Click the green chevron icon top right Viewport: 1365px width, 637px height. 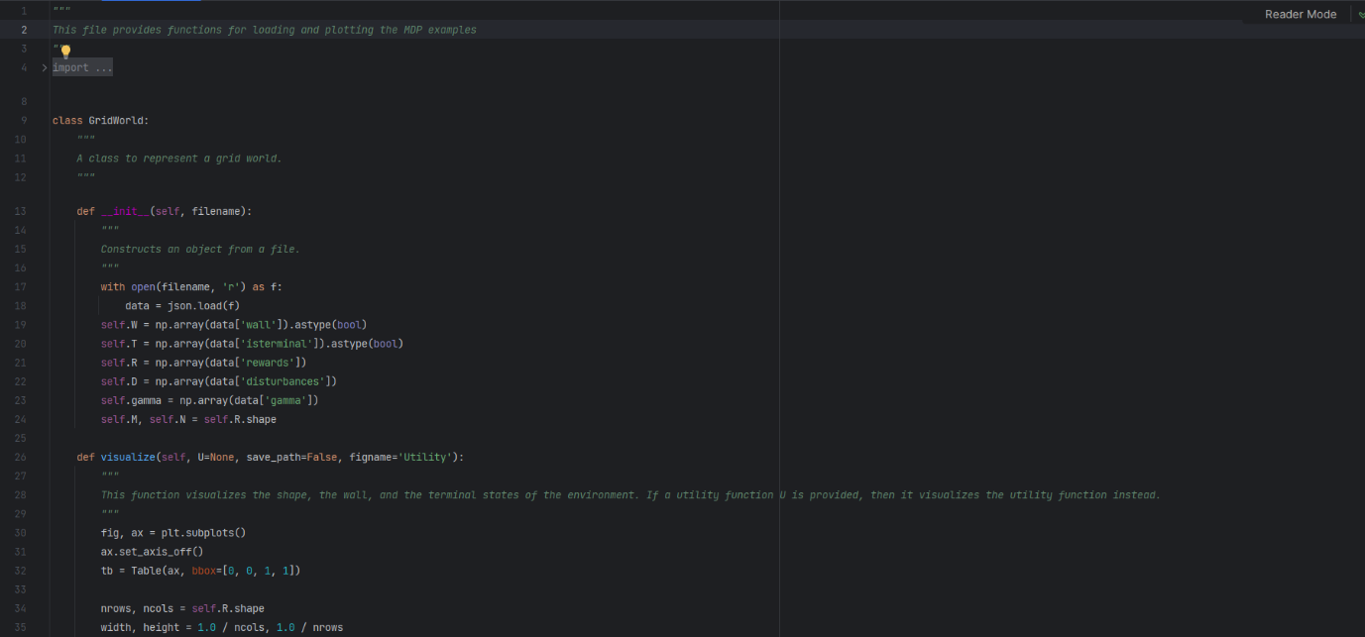coord(1361,15)
